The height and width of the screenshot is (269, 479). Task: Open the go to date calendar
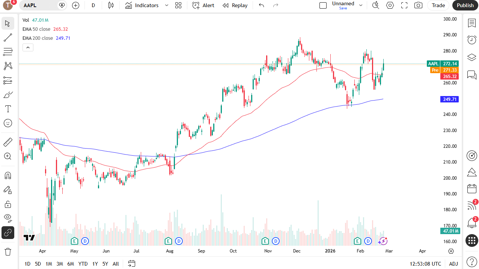point(131,264)
